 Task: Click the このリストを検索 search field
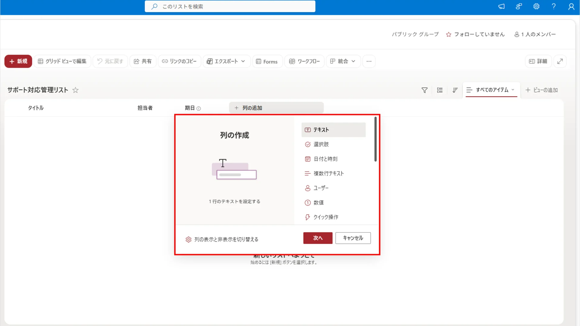[230, 6]
